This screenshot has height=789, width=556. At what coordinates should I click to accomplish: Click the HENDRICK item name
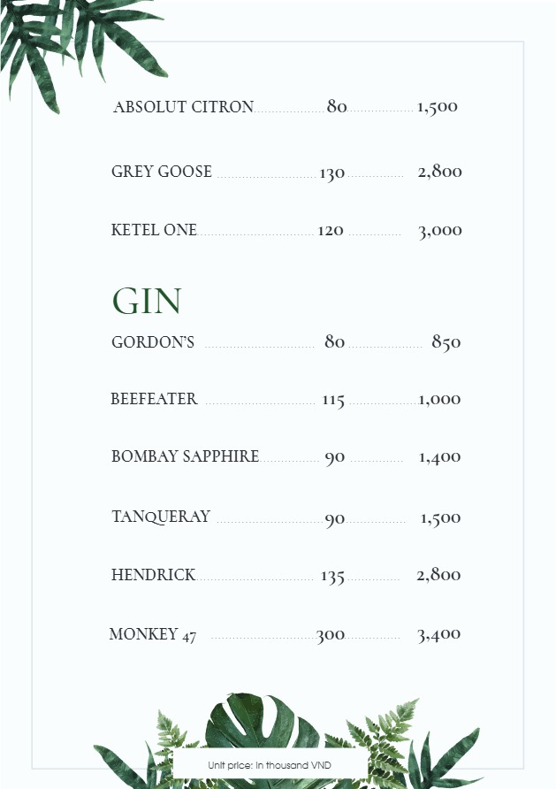point(153,575)
